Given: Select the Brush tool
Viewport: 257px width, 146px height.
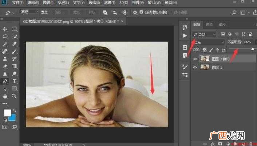Looking at the screenshot, I should point(14,51).
